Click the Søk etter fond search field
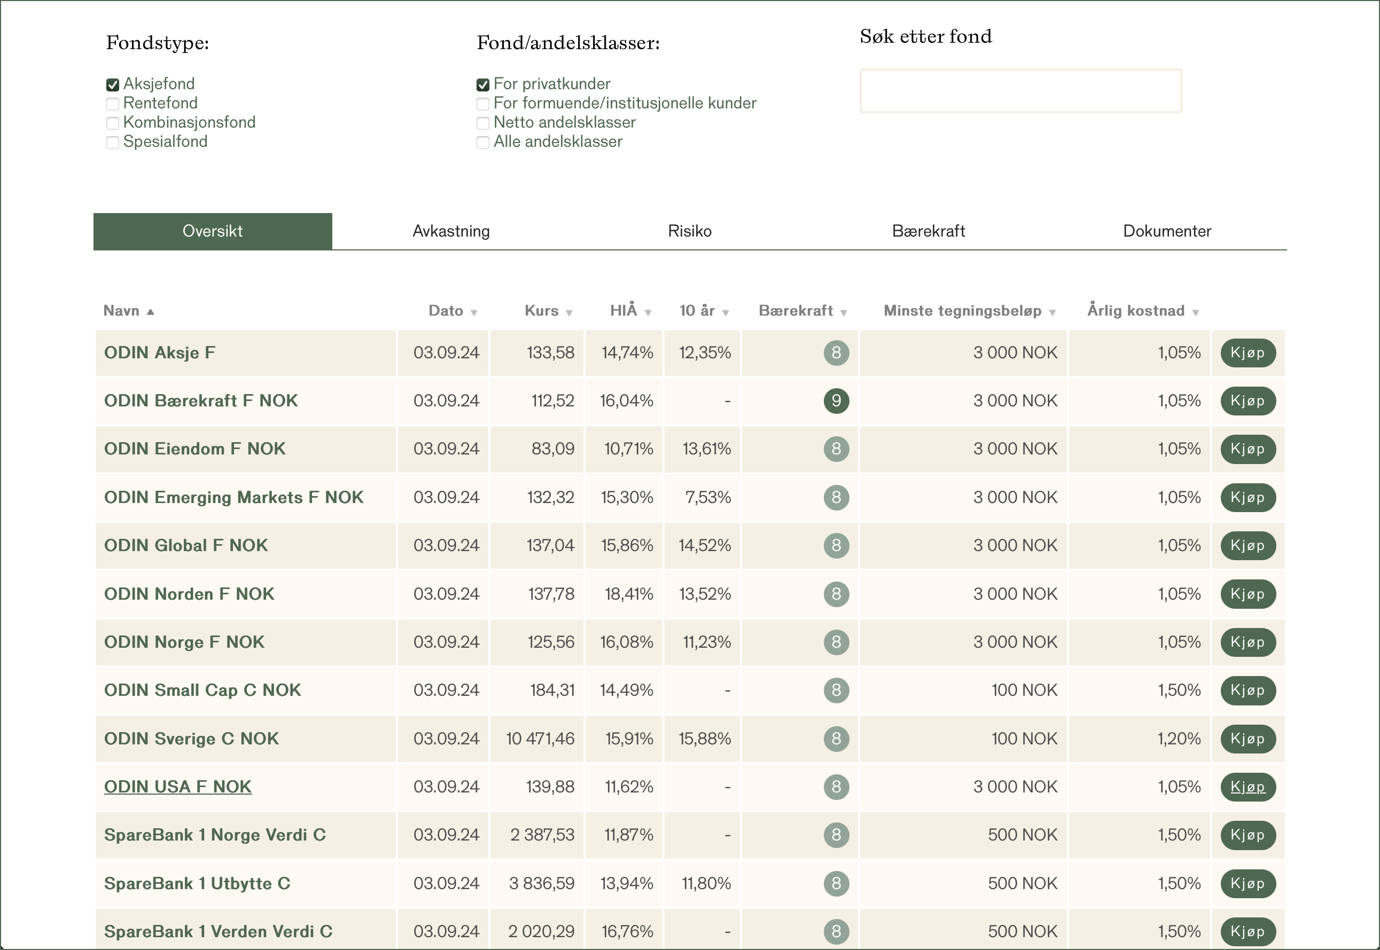 tap(1020, 91)
